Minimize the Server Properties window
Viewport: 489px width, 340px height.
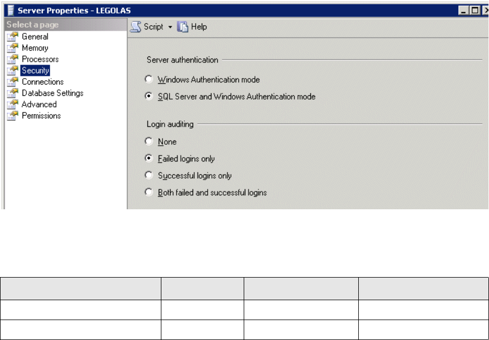point(463,11)
